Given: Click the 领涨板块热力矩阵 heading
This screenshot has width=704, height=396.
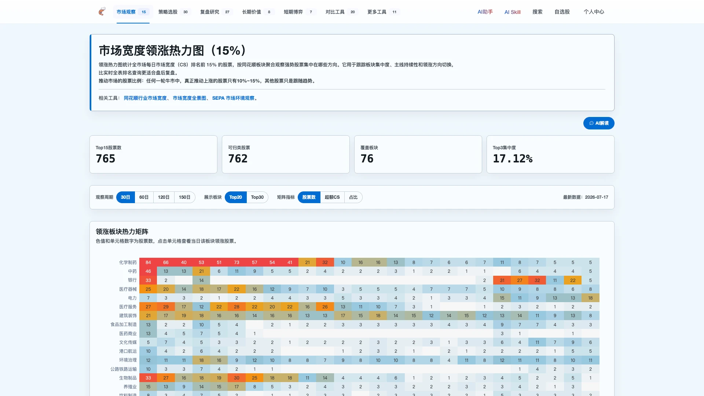Looking at the screenshot, I should coord(122,232).
